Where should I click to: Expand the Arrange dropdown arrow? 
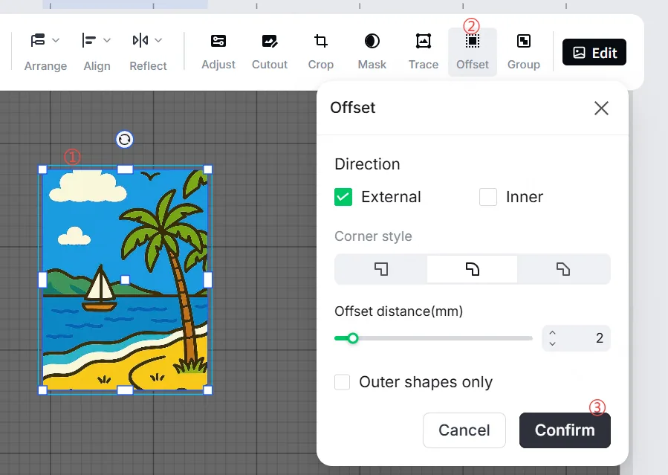click(56, 40)
